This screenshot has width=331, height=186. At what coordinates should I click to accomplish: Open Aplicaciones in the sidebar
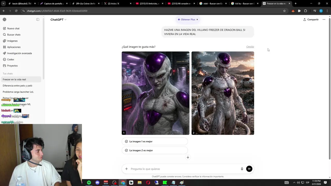click(21, 47)
